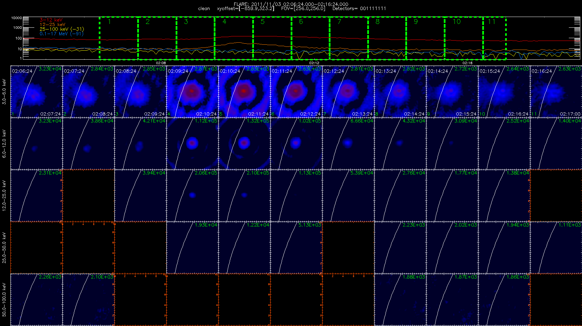
Task: Open the 12-25 keV image labeled 2.06E+05
Action: pos(192,195)
